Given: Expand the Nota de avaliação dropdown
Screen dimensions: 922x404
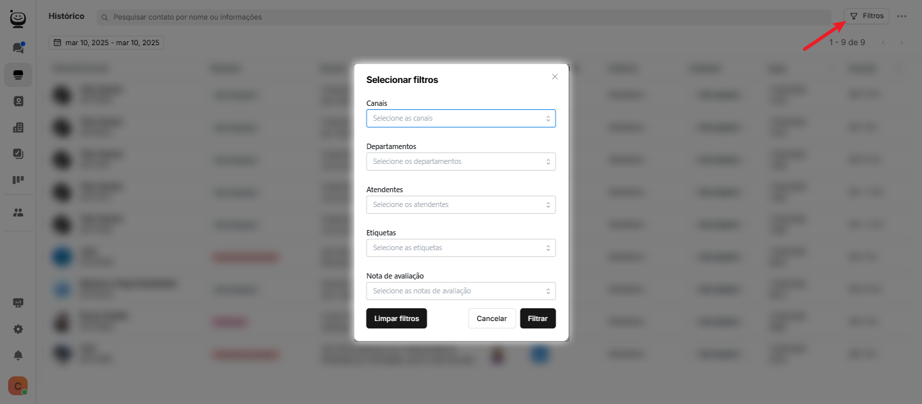Looking at the screenshot, I should [460, 291].
